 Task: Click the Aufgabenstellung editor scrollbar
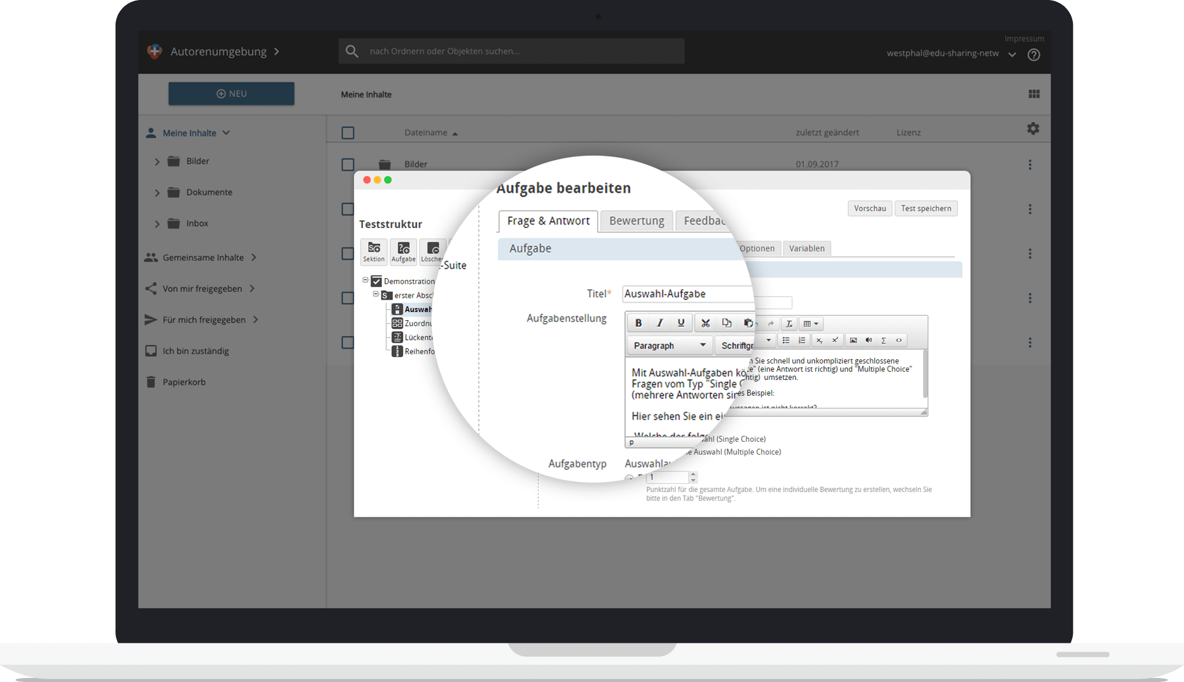[925, 374]
